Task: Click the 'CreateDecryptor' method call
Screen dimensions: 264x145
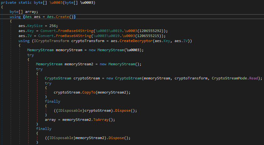Action: [x=136, y=41]
